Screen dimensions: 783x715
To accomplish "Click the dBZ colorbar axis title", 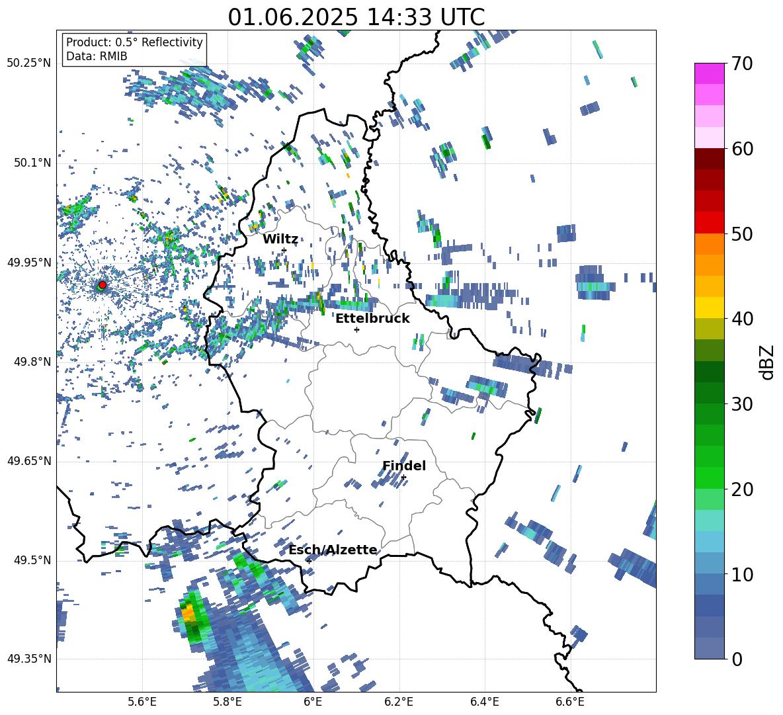I will [x=768, y=362].
